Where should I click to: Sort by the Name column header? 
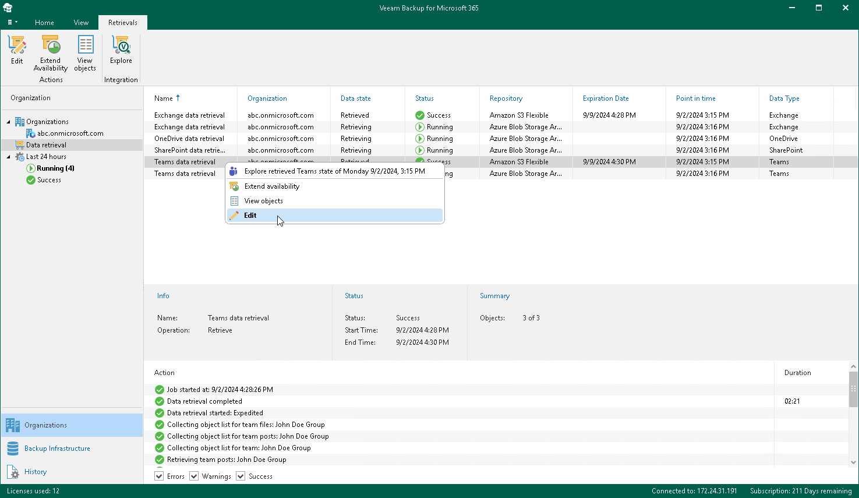point(164,98)
